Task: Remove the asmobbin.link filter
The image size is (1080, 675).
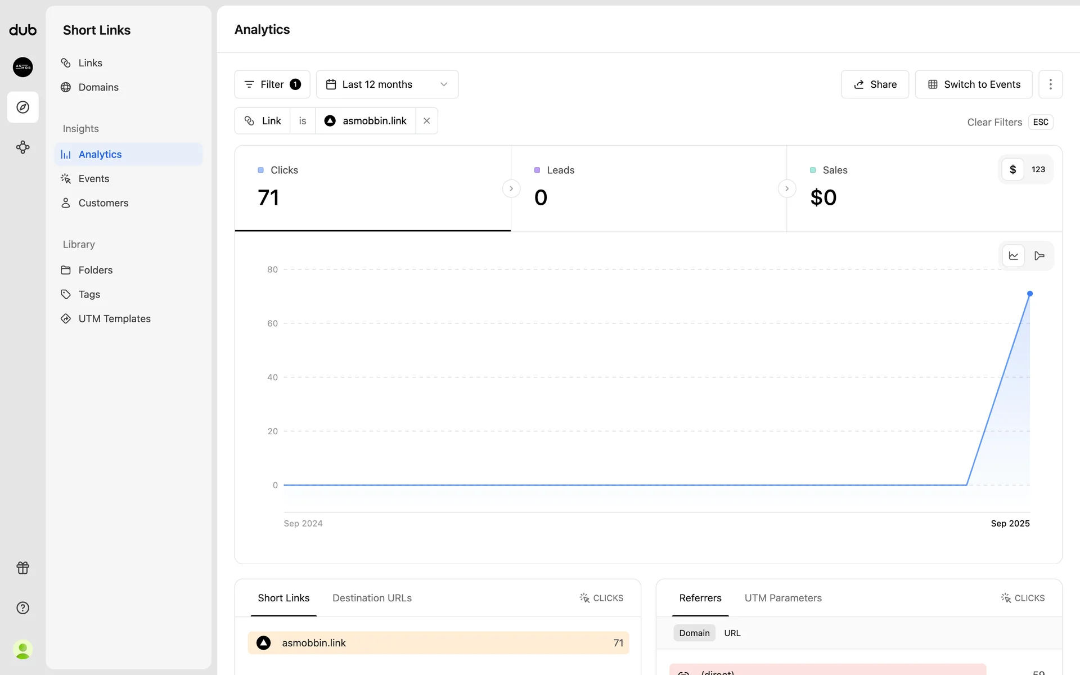Action: (426, 121)
